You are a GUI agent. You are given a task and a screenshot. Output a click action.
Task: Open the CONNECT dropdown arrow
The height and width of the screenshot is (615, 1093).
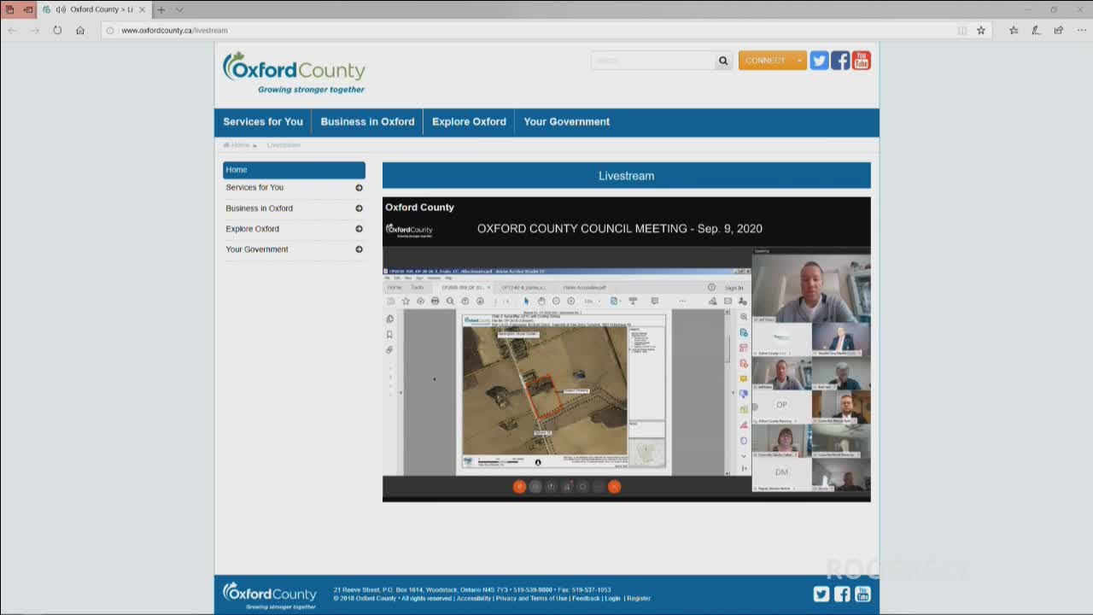coord(799,61)
